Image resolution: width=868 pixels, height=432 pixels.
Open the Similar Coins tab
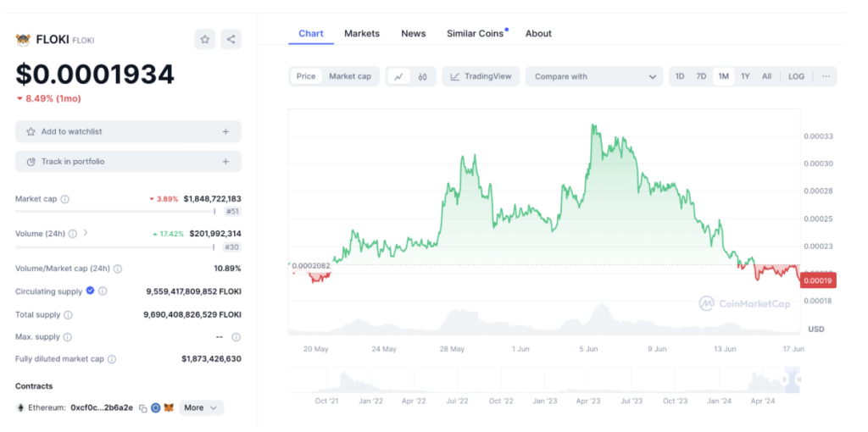(x=476, y=33)
